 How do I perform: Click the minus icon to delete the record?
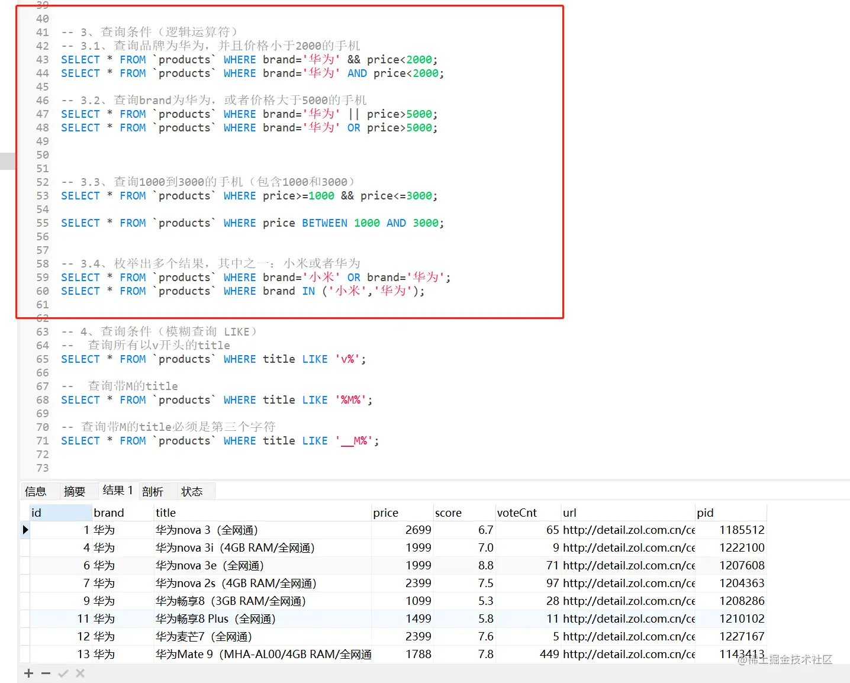tap(46, 674)
